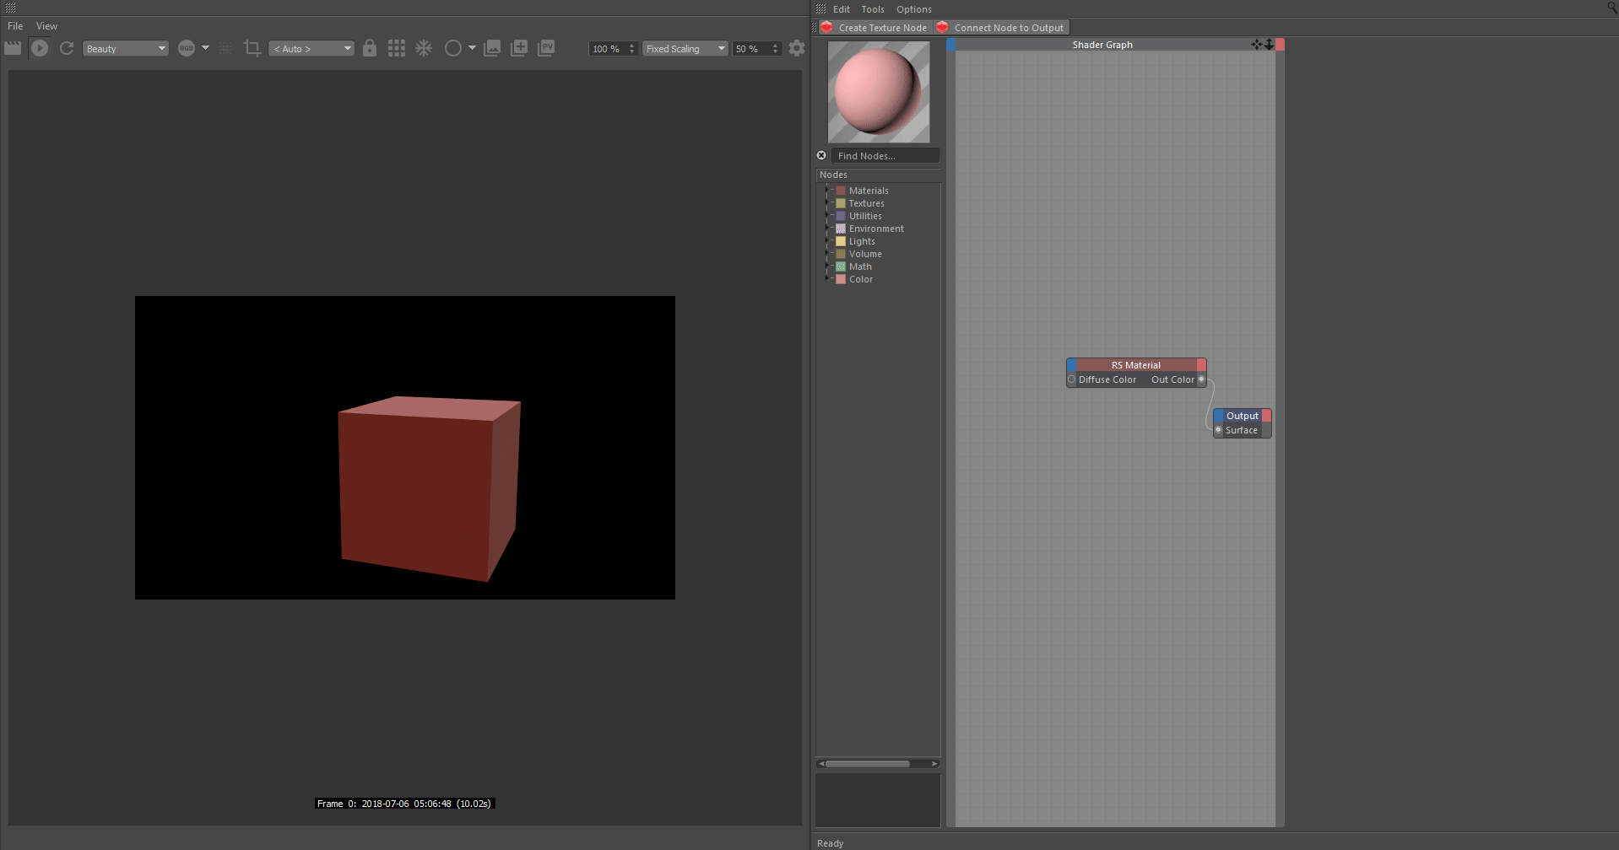Toggle the RGB channel display button
The width and height of the screenshot is (1619, 850).
(x=187, y=49)
